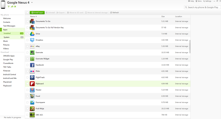
Task: Click the Facebook app icon
Action: (32, 65)
